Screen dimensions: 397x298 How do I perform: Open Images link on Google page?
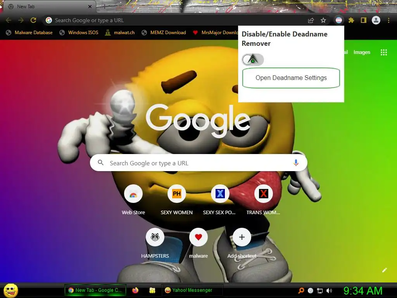362,52
